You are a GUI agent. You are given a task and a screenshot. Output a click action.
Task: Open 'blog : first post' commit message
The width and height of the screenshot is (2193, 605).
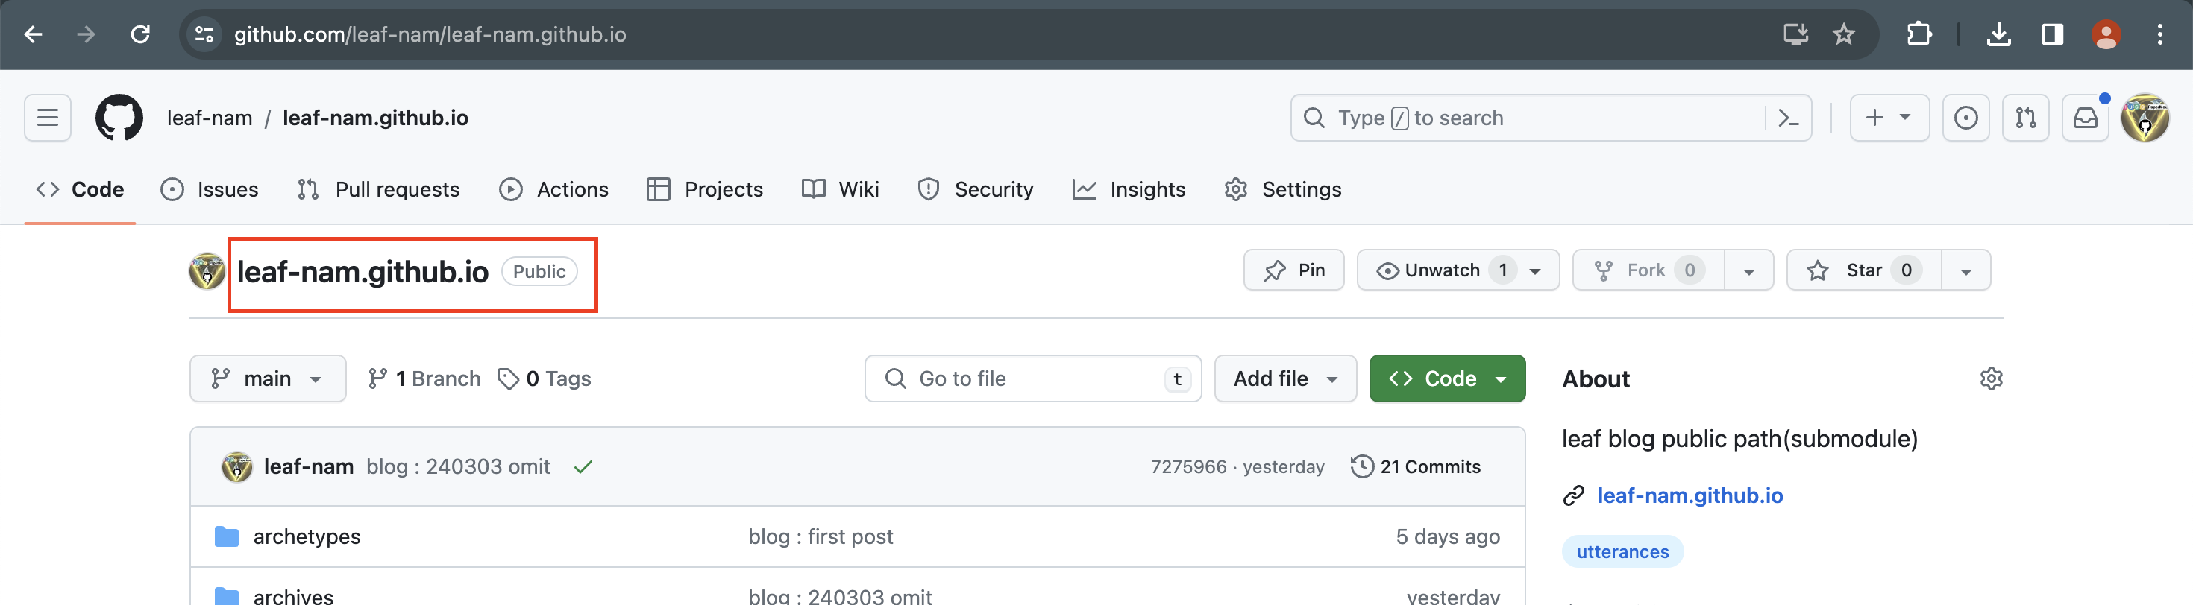pos(821,536)
